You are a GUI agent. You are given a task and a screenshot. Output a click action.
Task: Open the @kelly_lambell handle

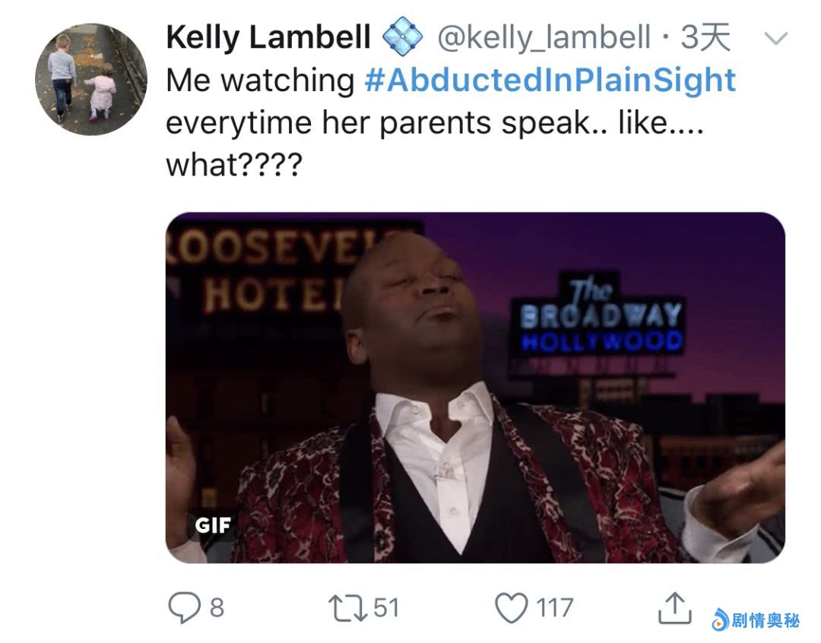544,37
